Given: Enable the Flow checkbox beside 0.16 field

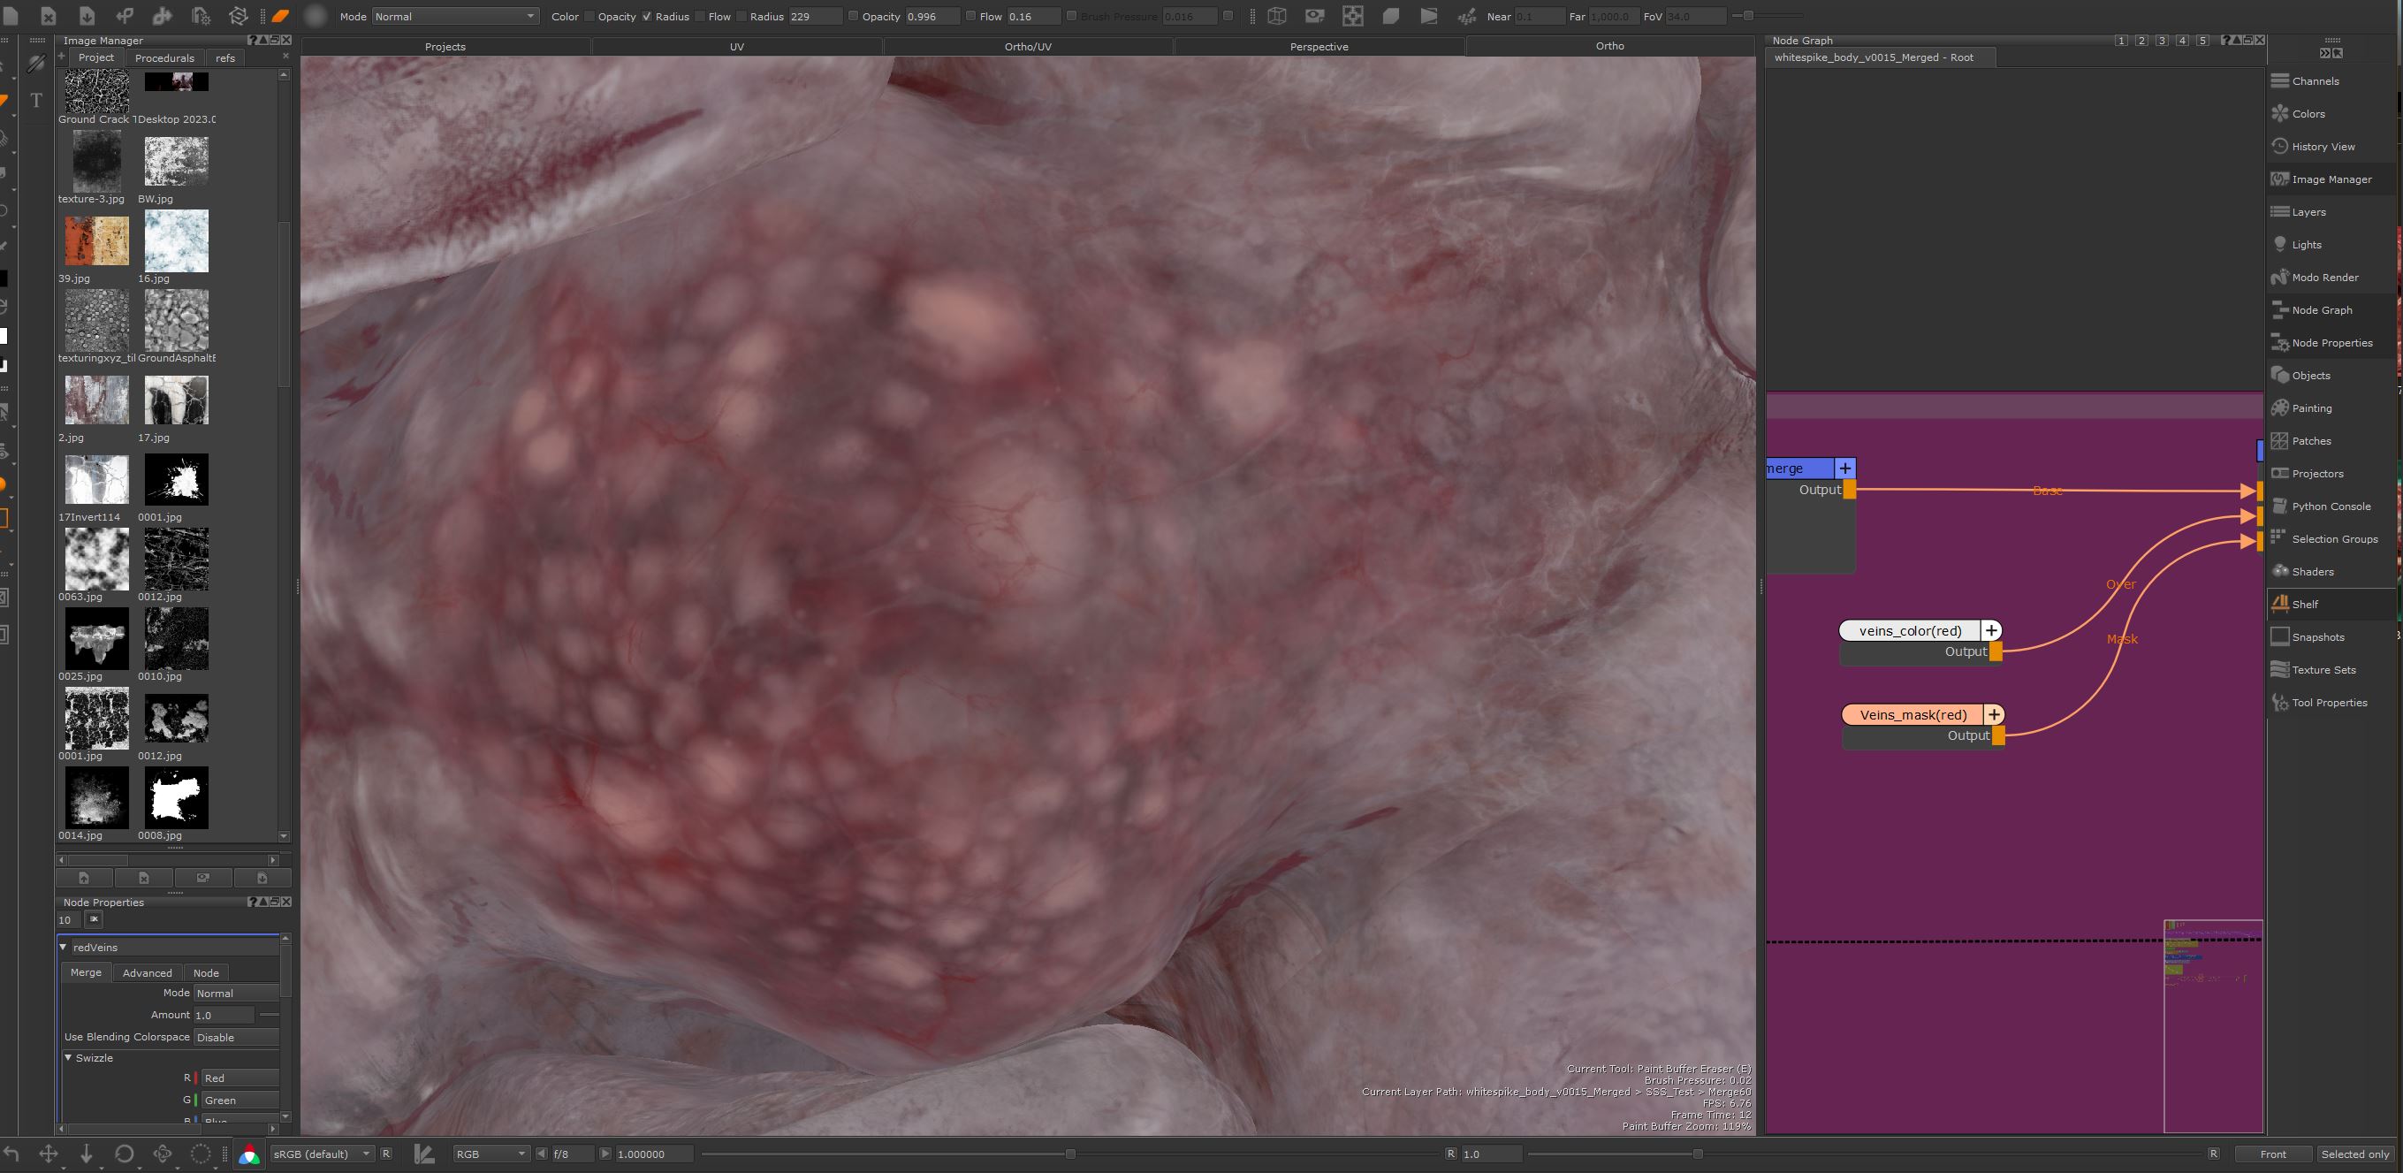Looking at the screenshot, I should pos(970,16).
